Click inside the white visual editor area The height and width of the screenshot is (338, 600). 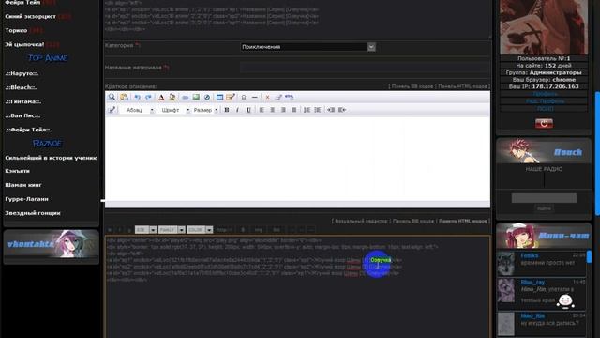(x=298, y=159)
